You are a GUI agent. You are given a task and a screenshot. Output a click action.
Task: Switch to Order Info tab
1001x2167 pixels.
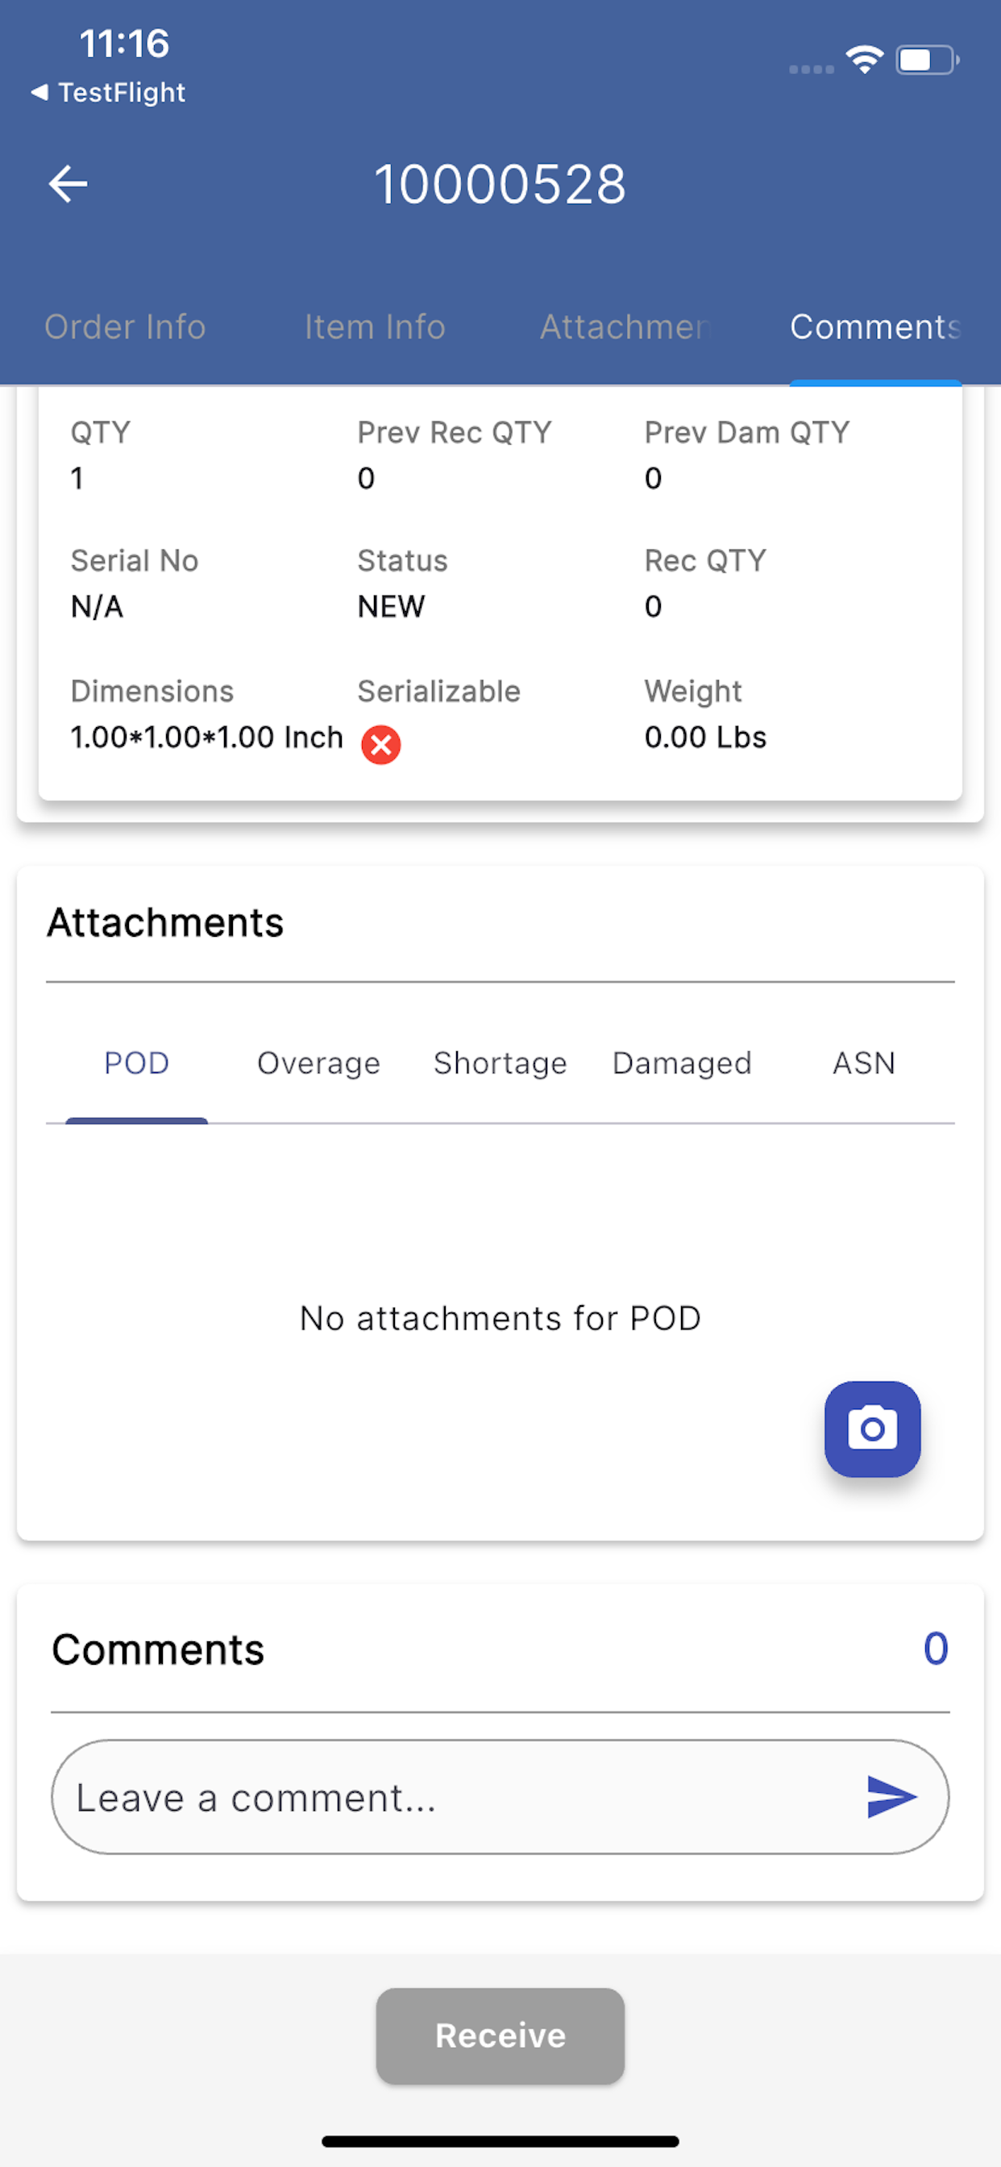124,327
